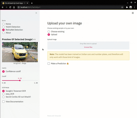Click the browser back arrow
137x118 pixels.
3,7
